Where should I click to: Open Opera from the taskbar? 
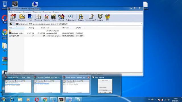click(x=37, y=99)
